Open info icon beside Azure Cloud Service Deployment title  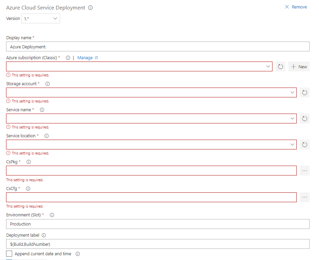pyautogui.click(x=90, y=8)
